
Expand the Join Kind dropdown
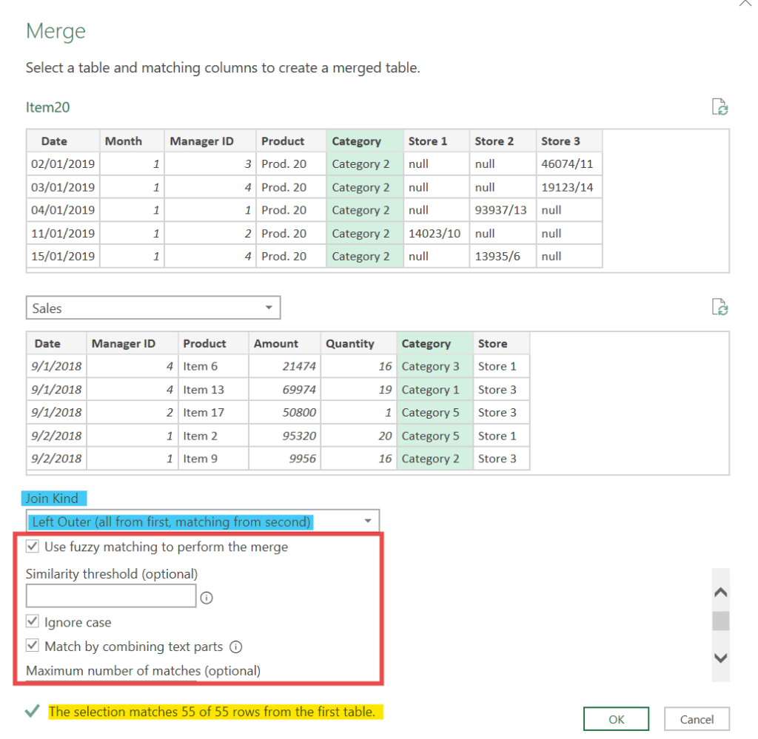(203, 522)
